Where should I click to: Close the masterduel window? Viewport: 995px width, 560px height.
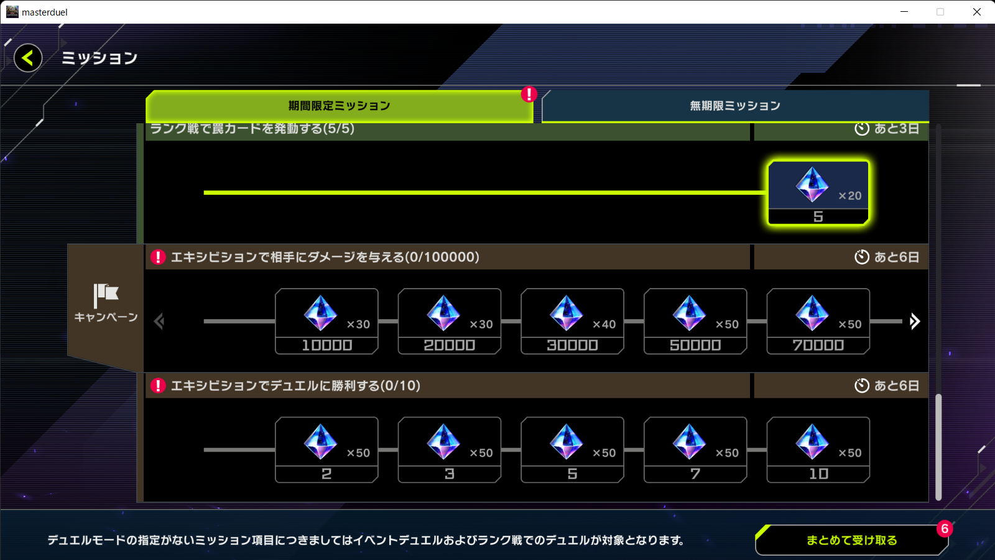tap(977, 12)
